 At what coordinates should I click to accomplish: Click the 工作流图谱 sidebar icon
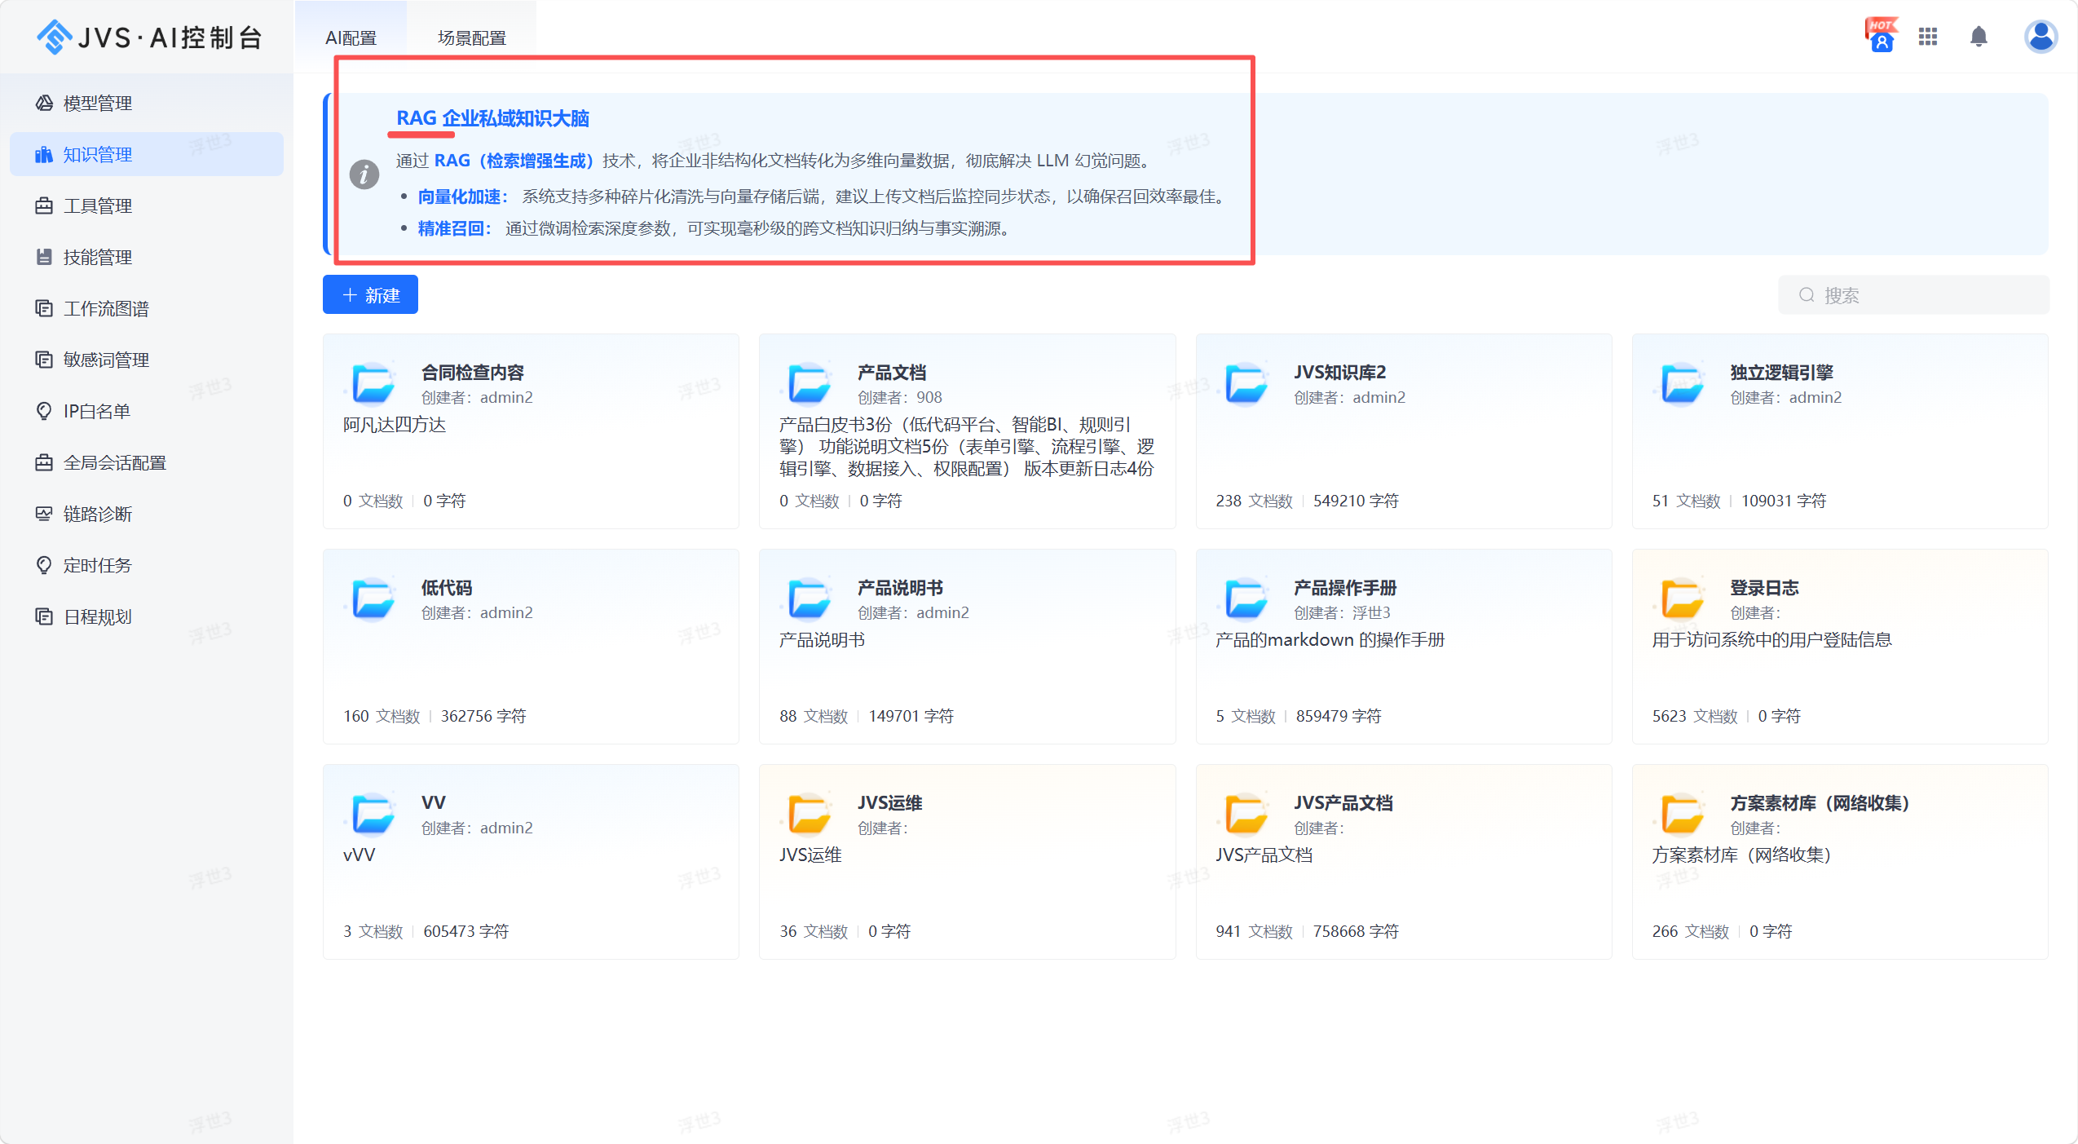coord(44,308)
